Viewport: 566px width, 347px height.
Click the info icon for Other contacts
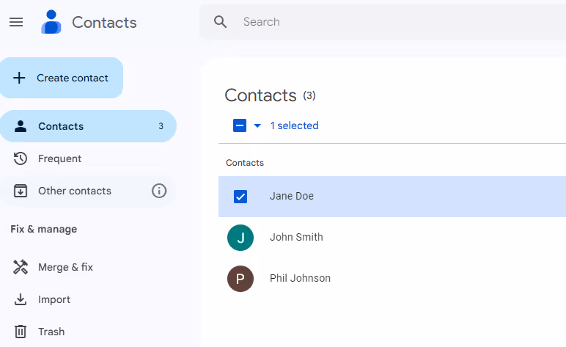159,191
